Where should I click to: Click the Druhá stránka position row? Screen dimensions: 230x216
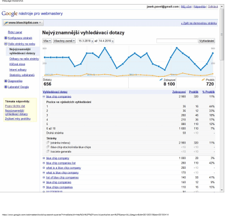point(128,133)
